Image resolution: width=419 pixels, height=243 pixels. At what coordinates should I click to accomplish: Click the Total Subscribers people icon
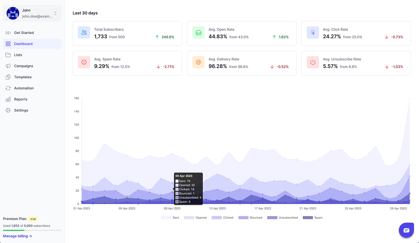coord(84,32)
